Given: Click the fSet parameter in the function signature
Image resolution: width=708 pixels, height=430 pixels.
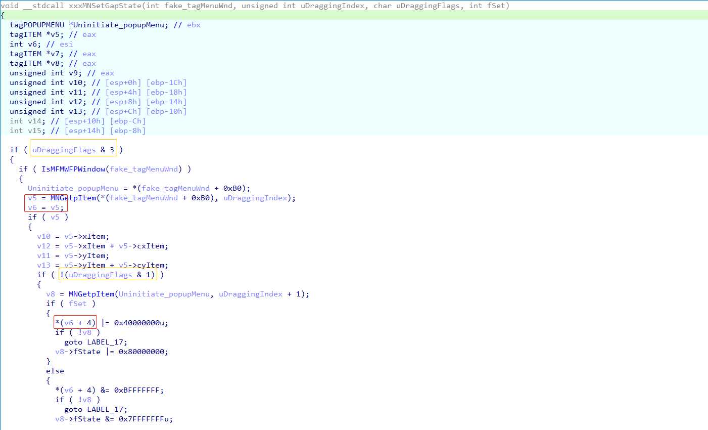Looking at the screenshot, I should pyautogui.click(x=496, y=6).
